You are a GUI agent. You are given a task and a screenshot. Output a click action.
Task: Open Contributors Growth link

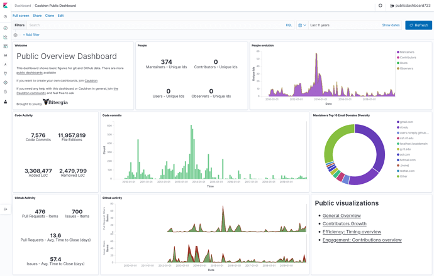pyautogui.click(x=344, y=223)
